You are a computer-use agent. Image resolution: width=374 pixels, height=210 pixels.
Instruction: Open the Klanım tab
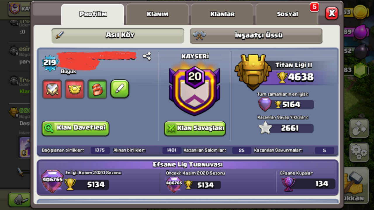tap(157, 14)
